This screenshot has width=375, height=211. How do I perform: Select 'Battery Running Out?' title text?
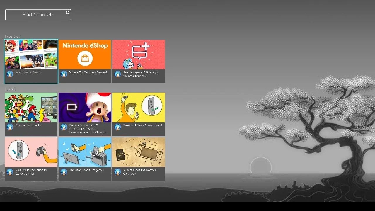tap(83, 125)
